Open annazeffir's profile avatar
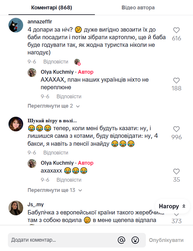Viewport: 193px width, 251px height. 16,25
